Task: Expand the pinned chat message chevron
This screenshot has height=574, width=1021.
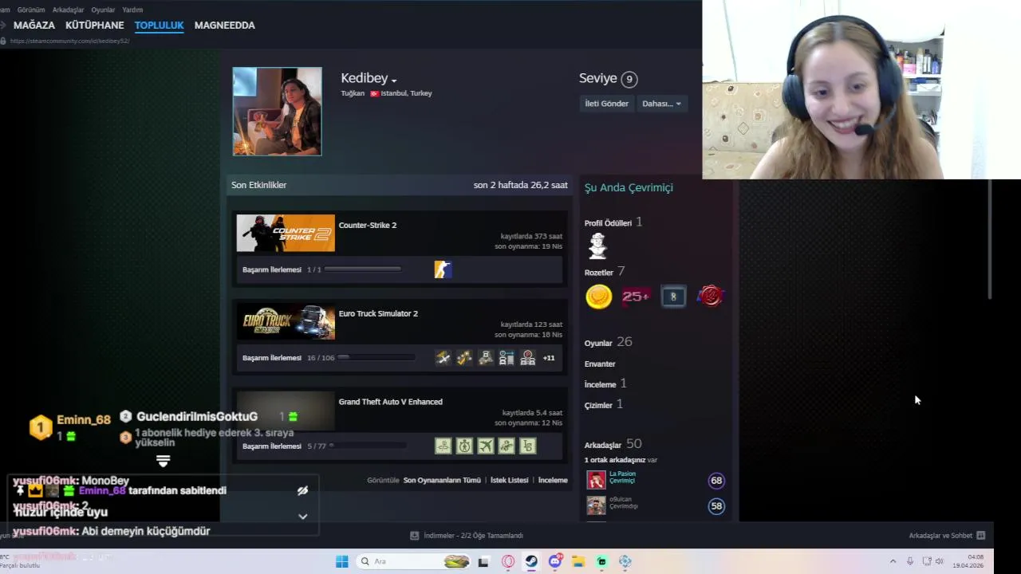Action: (302, 517)
